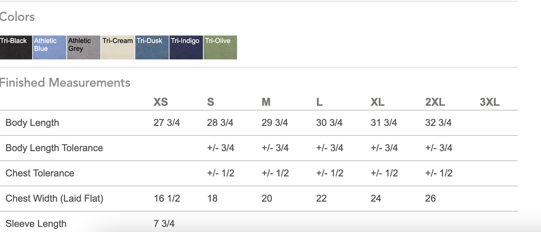
Task: Click the Sleeve Length row label
Action: coord(36,223)
